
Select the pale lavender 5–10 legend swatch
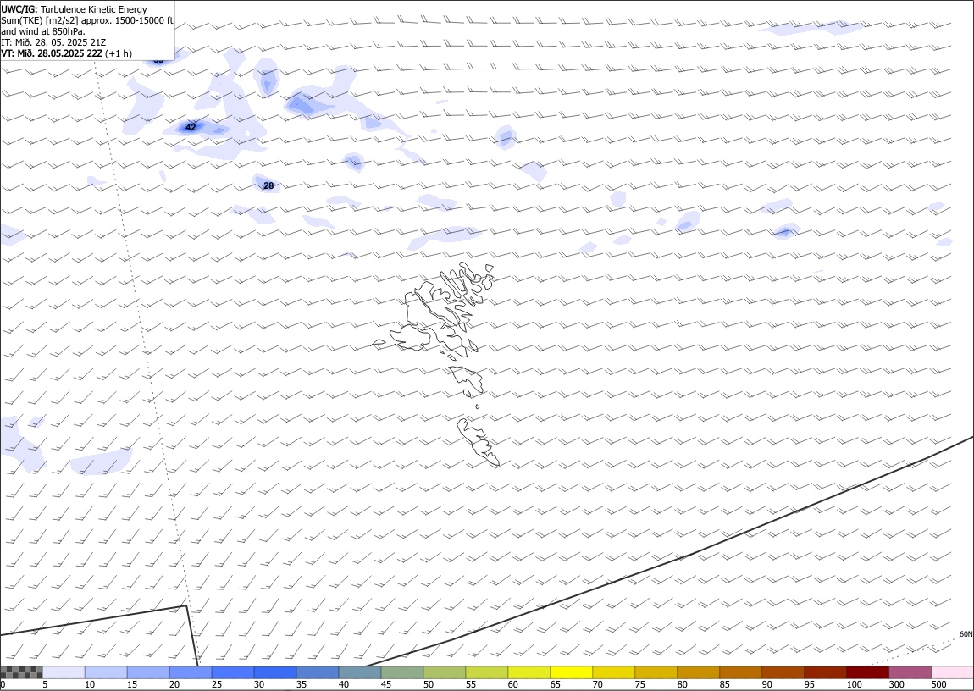point(64,672)
